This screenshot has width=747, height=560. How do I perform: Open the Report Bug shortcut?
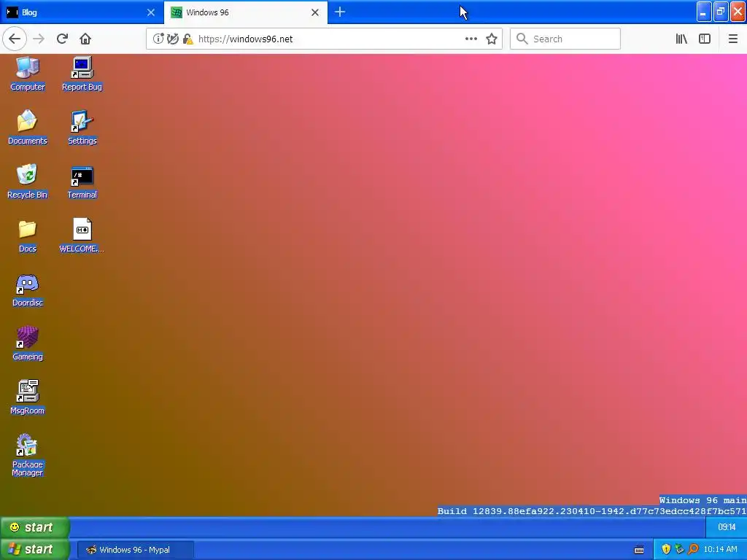pyautogui.click(x=82, y=74)
